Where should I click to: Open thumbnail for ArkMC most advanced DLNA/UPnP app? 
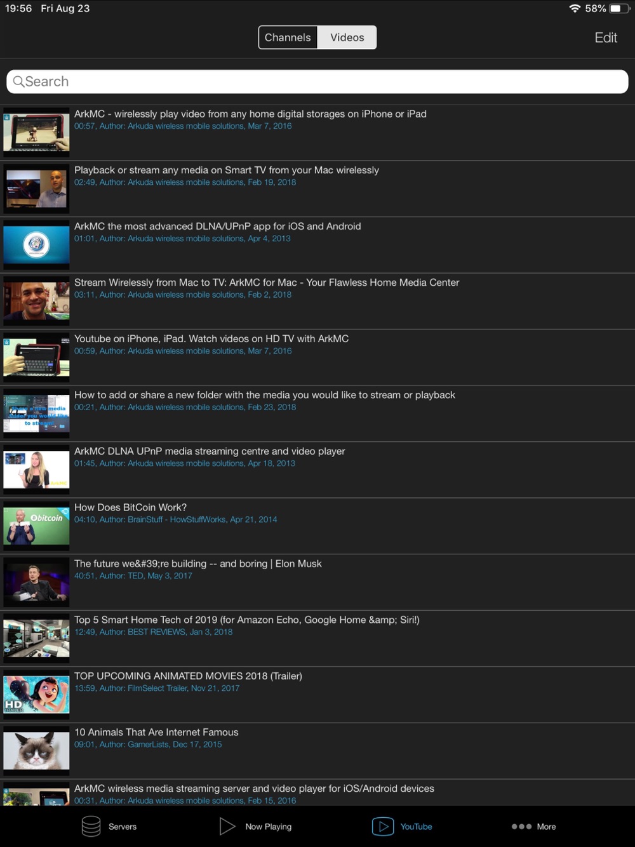36,244
